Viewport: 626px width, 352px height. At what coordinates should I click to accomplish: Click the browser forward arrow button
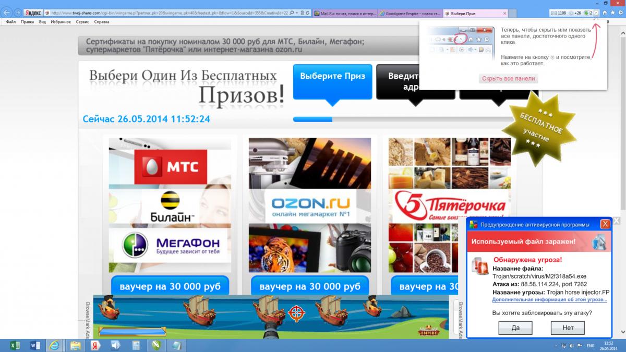(x=18, y=12)
